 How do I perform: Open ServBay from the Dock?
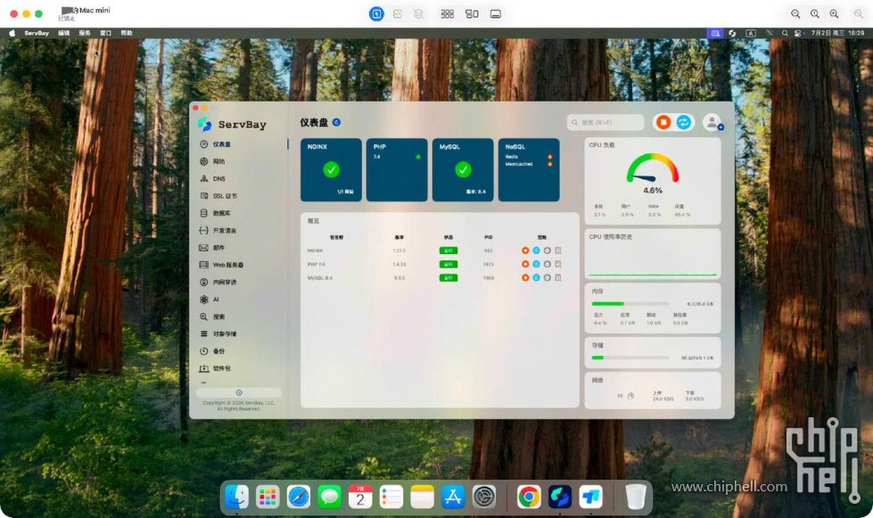[559, 497]
